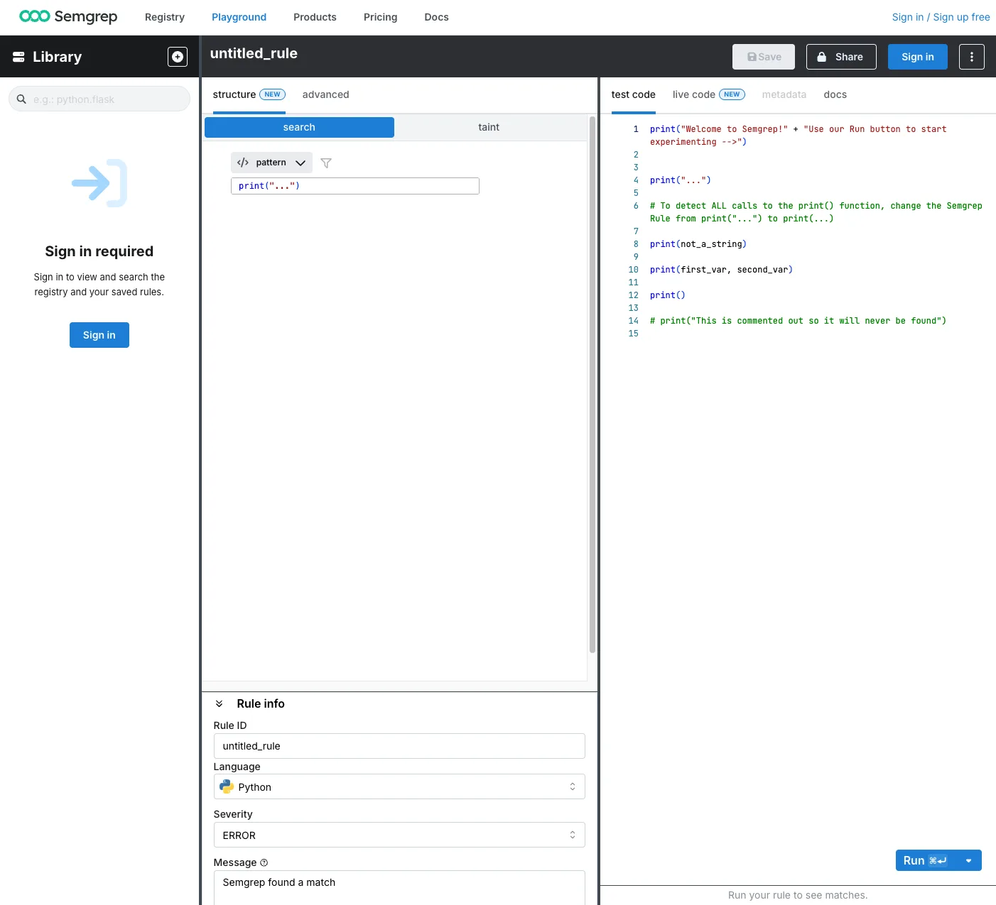Click the Library search input field
Viewport: 996px width, 905px height.
[99, 99]
